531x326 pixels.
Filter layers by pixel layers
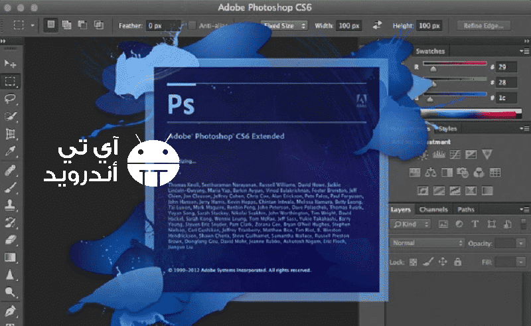coord(443,224)
